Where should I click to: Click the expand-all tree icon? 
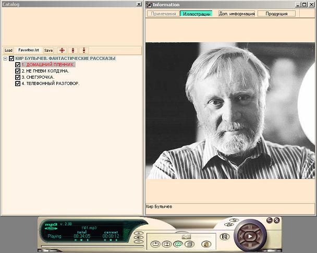(62, 50)
